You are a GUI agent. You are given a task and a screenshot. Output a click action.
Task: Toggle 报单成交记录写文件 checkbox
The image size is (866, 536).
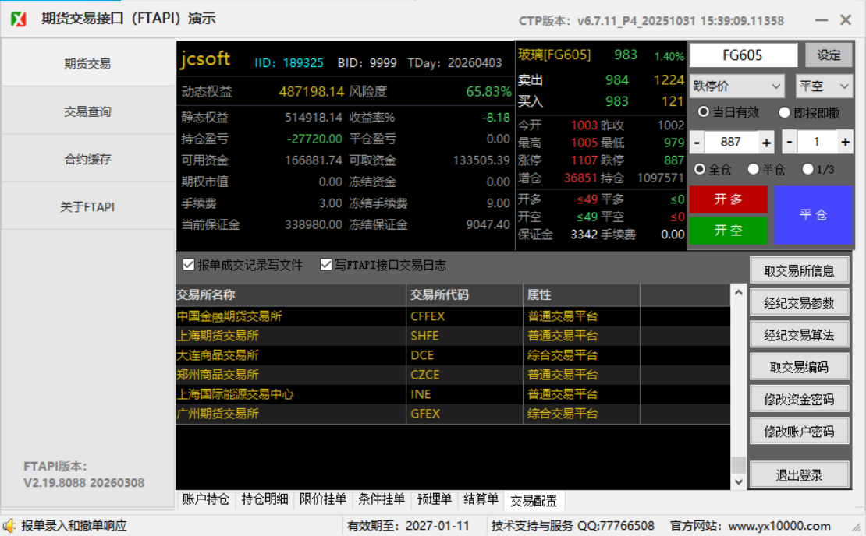189,265
